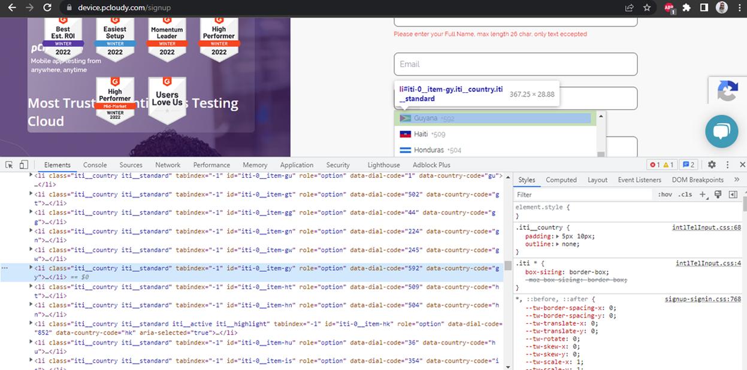Show more sidebar tabs via chevron

(x=736, y=180)
